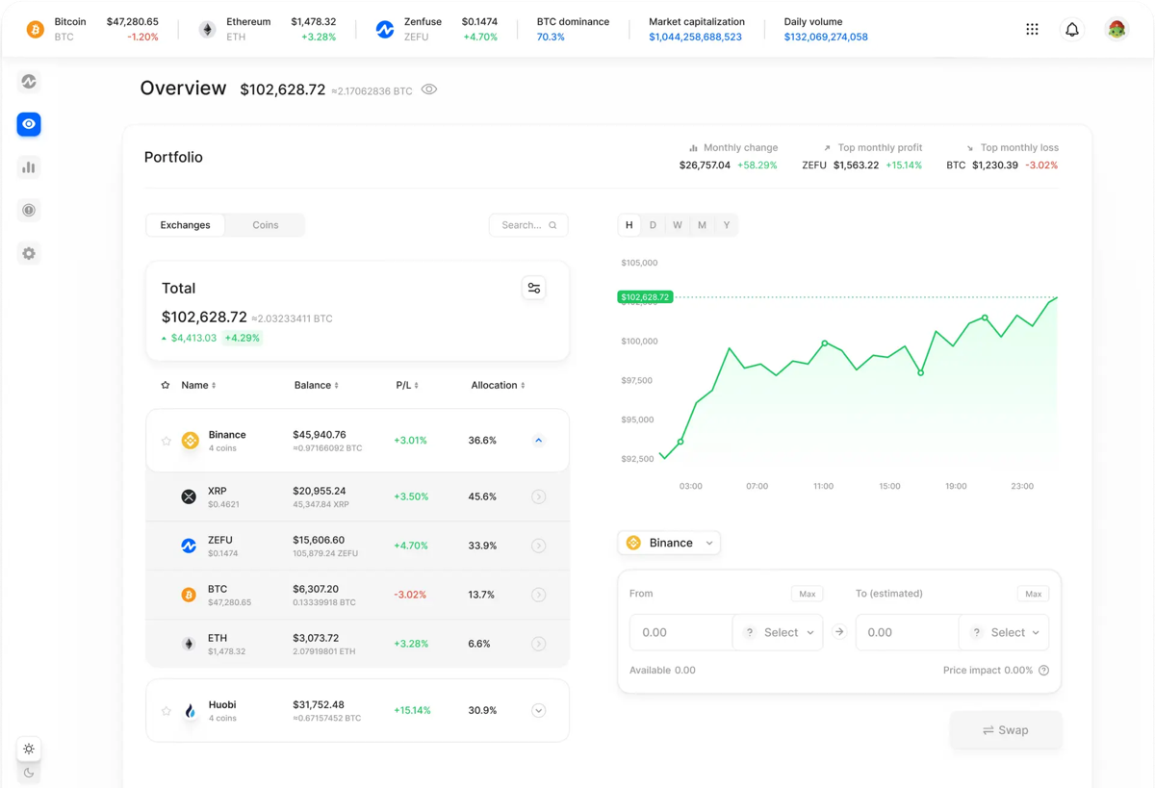Viewport: 1155px width, 788px height.
Task: Open ZEFU row arrow details
Action: tap(539, 546)
